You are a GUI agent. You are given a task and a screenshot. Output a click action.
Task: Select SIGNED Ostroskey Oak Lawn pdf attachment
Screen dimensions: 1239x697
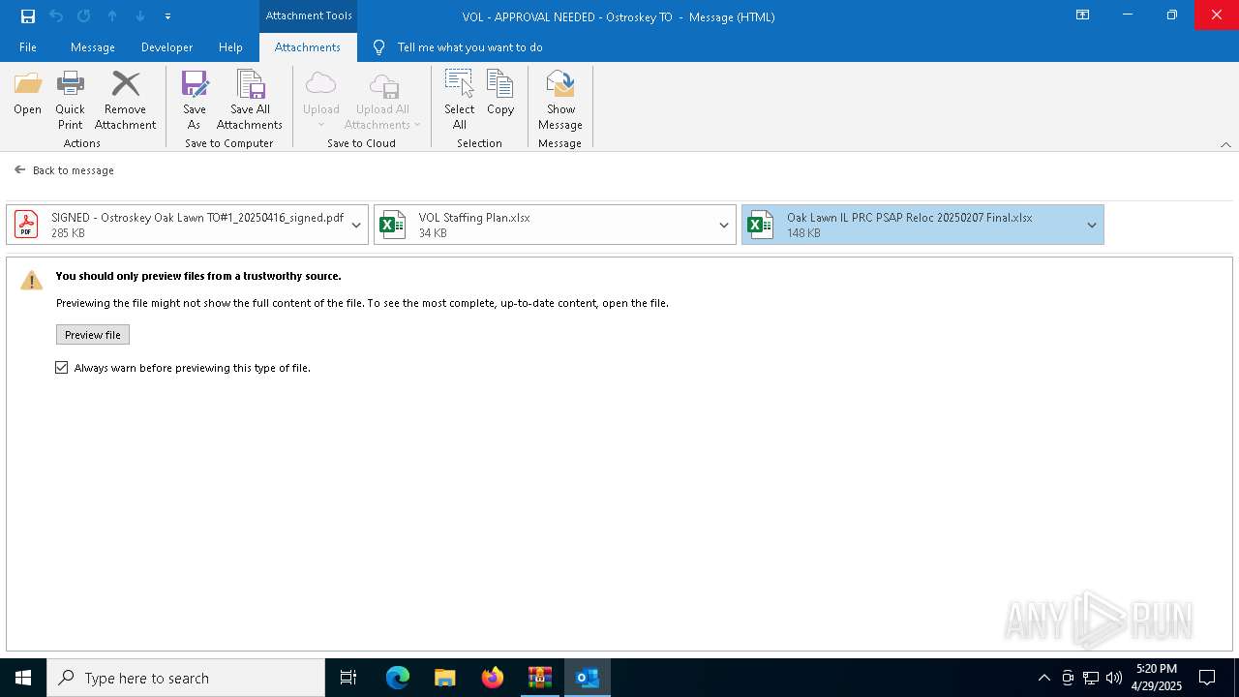(187, 225)
